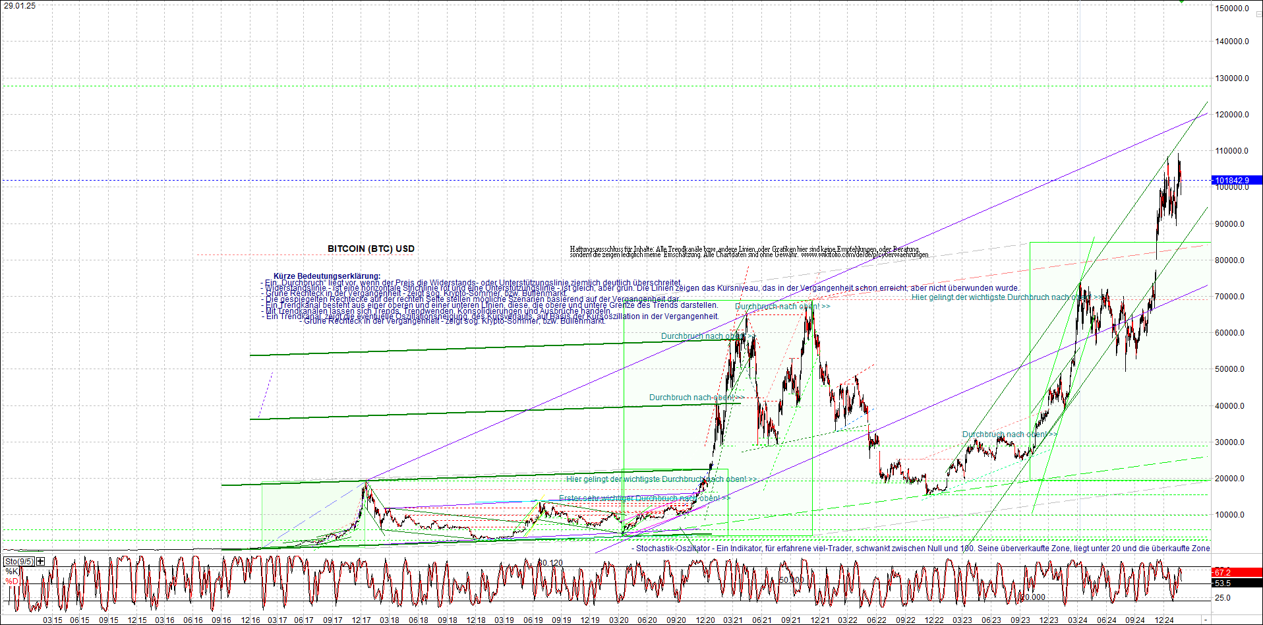Screen dimensions: 1263x625
Task: Click the 12 21 date axis label
Action: point(819,620)
